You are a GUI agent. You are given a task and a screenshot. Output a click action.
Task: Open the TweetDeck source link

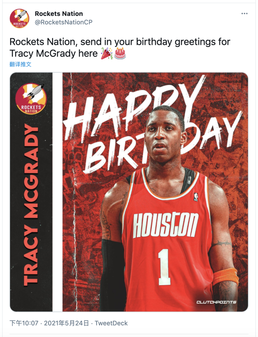(111, 323)
